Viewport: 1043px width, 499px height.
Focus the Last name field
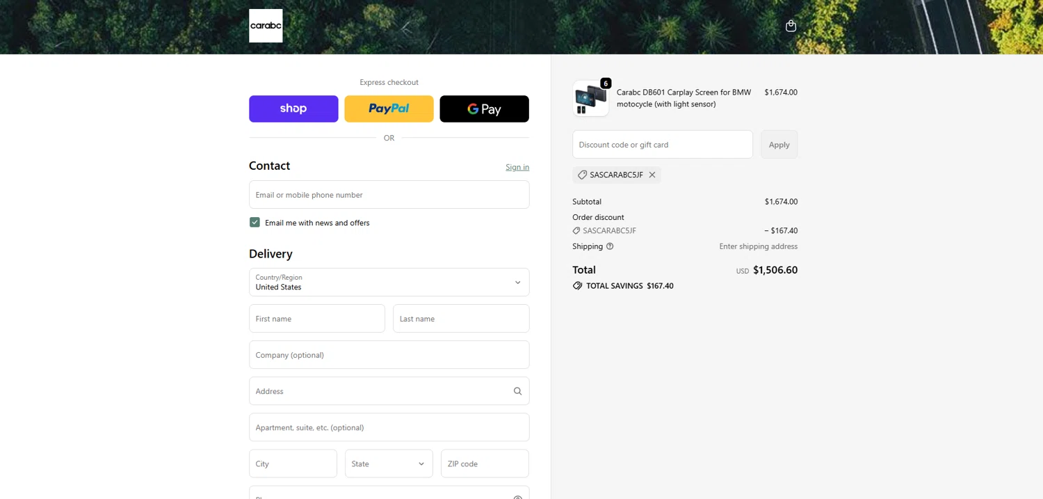click(461, 319)
